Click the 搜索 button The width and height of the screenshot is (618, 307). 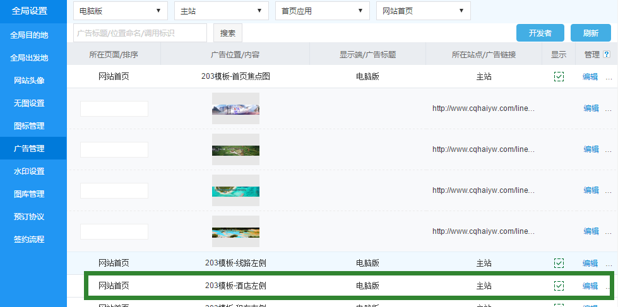click(228, 33)
